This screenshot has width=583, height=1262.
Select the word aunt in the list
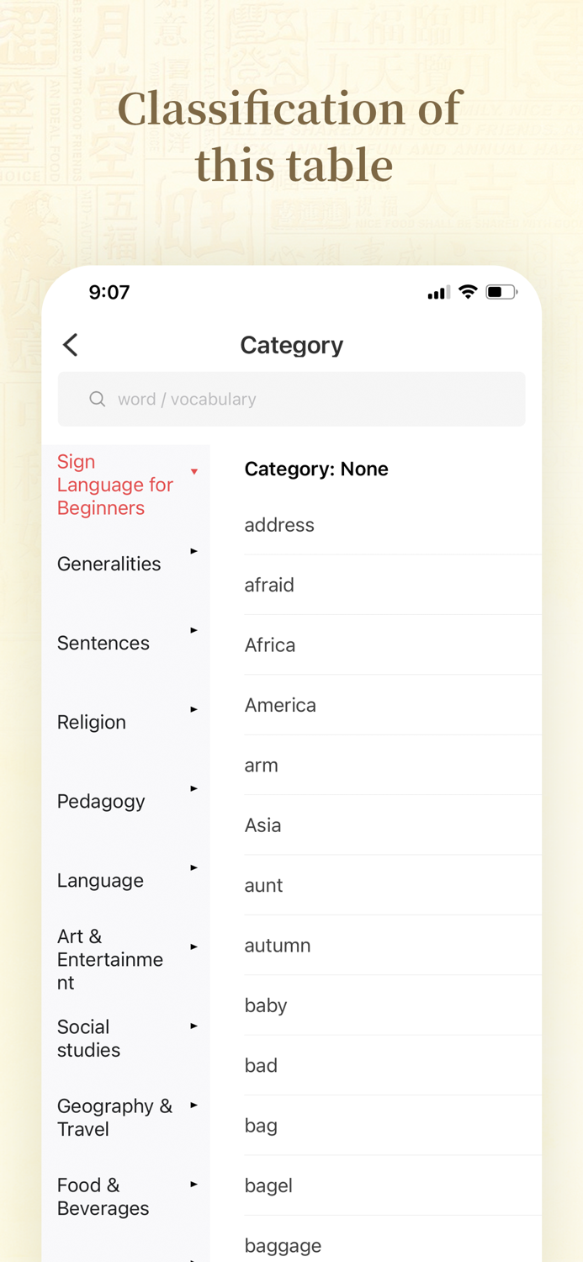[262, 885]
